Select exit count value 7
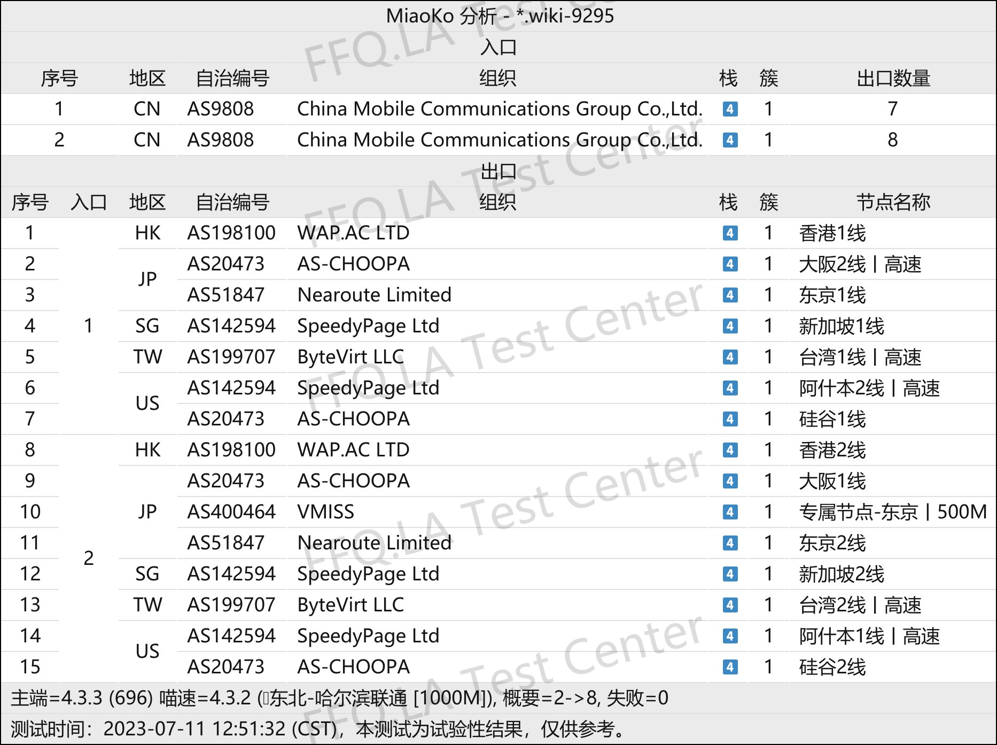Image resolution: width=997 pixels, height=745 pixels. coord(893,109)
